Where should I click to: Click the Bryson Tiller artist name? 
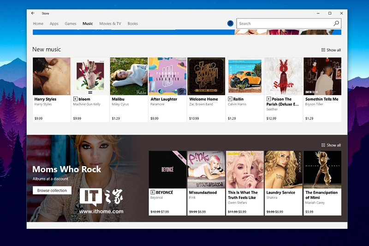(314, 104)
